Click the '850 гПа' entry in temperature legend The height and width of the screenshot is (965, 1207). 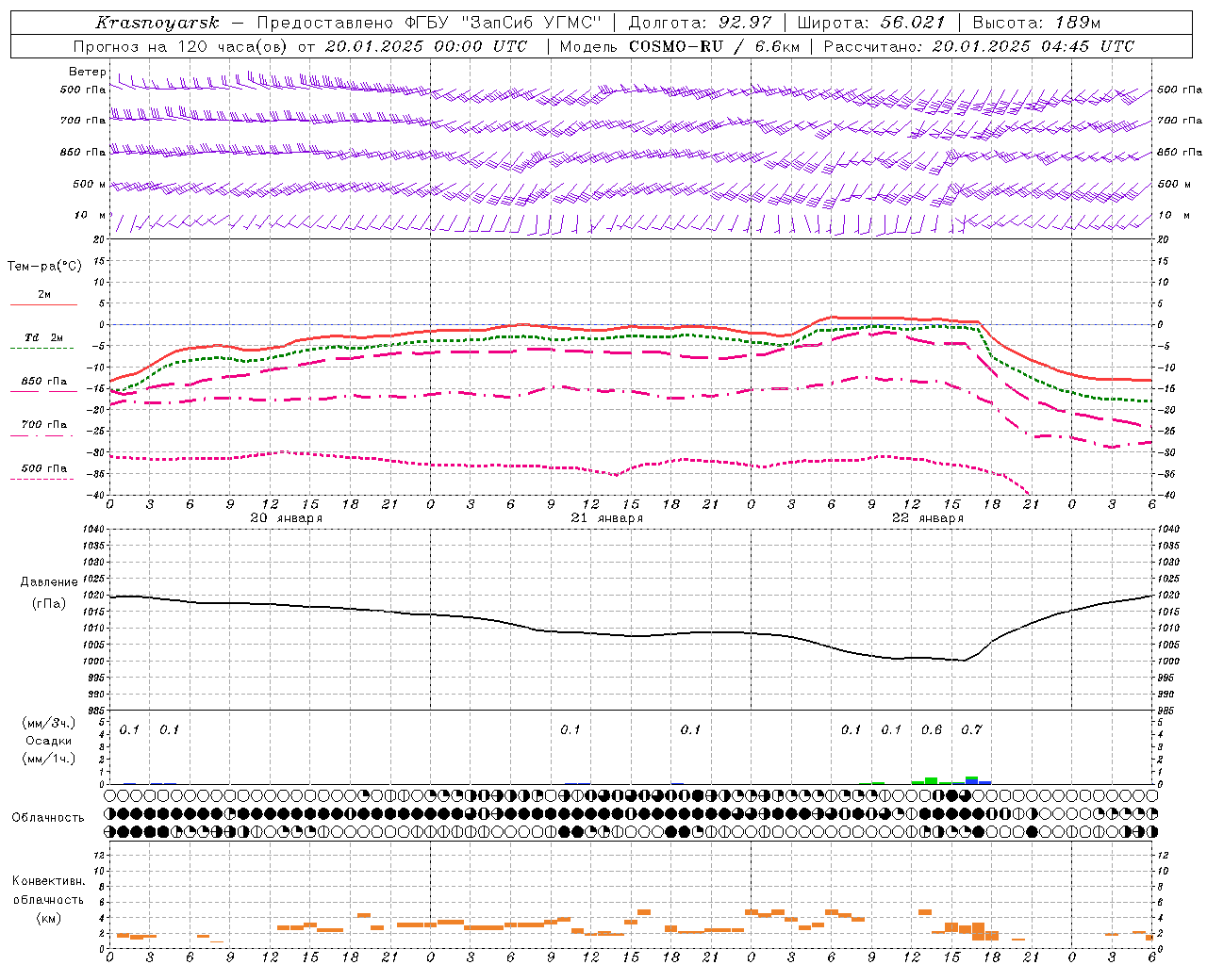coord(43,382)
